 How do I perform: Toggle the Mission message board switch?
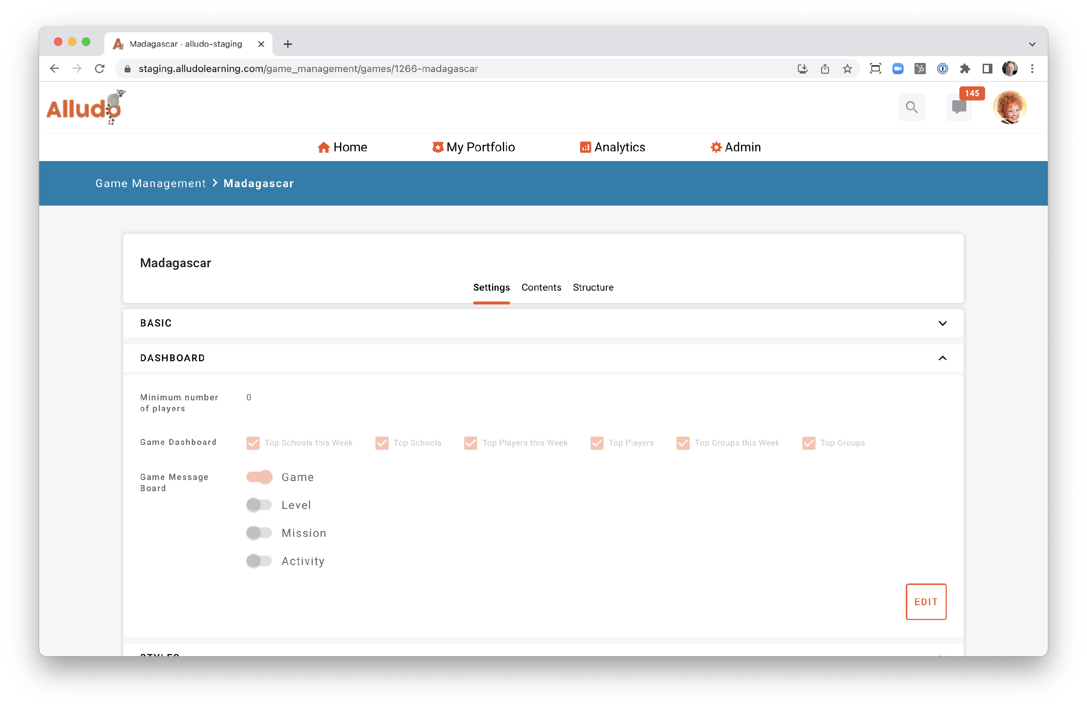pos(259,532)
